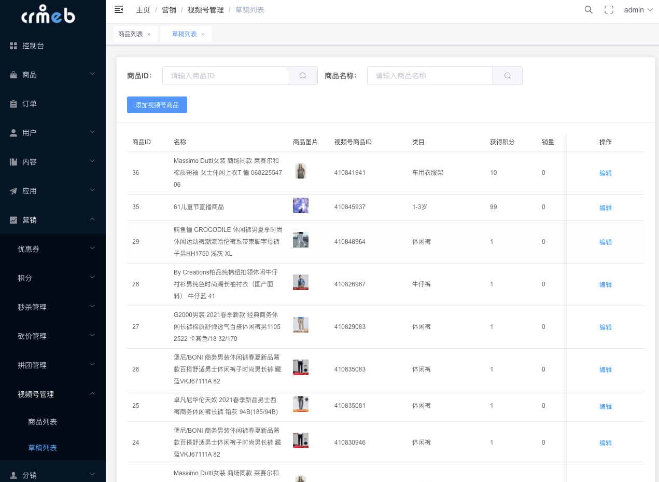
Task: Collapse the sidebar using the hamburger icon
Action: coord(119,9)
